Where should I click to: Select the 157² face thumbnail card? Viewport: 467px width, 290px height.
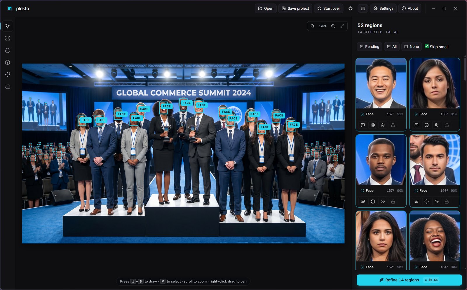381,171
